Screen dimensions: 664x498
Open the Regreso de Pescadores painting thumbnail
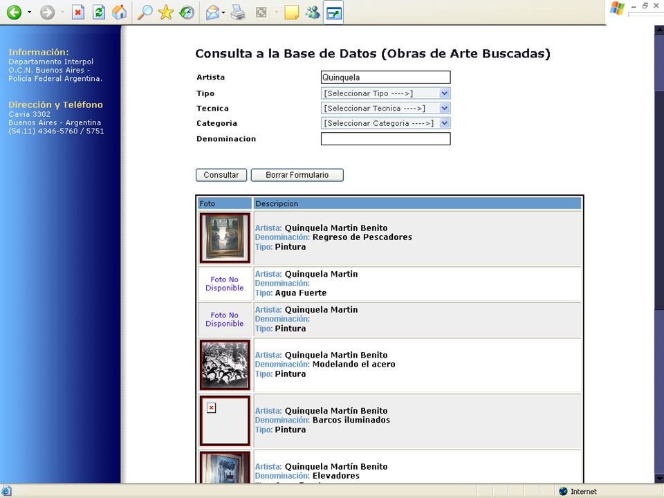[225, 237]
